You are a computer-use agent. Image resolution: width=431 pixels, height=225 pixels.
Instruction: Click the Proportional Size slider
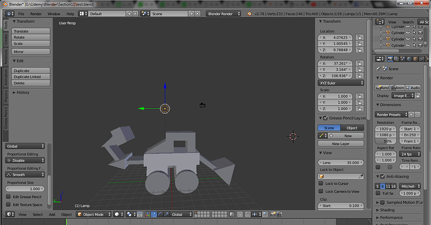(25, 189)
